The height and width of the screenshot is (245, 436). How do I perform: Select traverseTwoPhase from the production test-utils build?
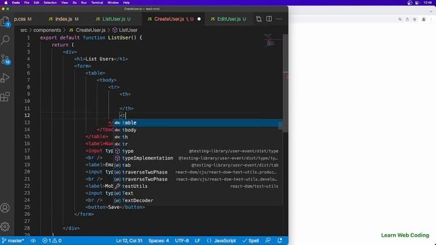click(x=198, y=172)
